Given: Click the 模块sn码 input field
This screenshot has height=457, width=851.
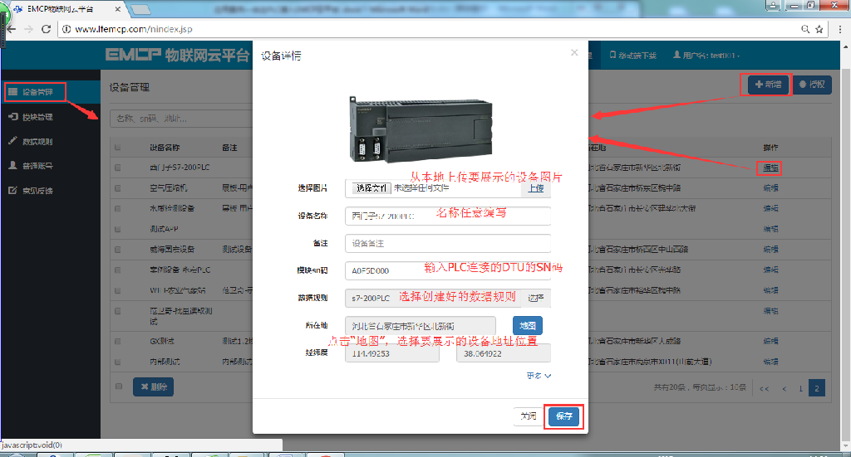Looking at the screenshot, I should [448, 270].
